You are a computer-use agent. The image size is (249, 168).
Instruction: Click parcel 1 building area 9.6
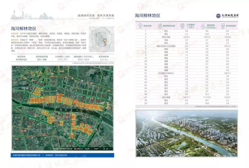(207, 31)
